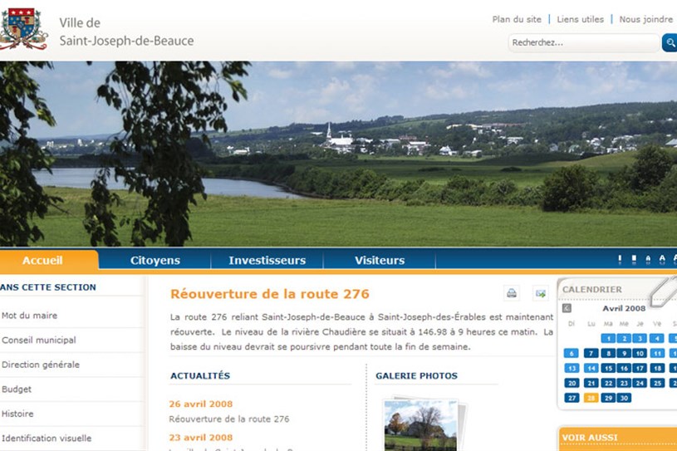Click the GALERIE PHOTOS section heading
The image size is (677, 451).
pyautogui.click(x=417, y=376)
